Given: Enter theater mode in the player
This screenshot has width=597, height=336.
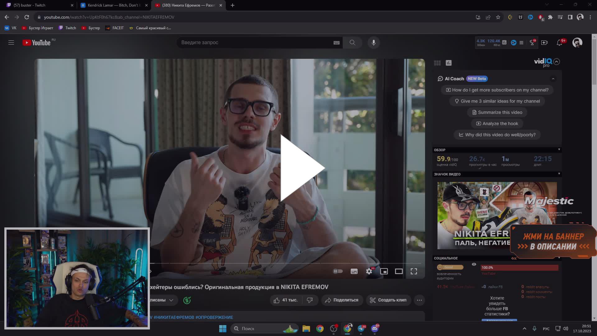Looking at the screenshot, I should click(399, 271).
